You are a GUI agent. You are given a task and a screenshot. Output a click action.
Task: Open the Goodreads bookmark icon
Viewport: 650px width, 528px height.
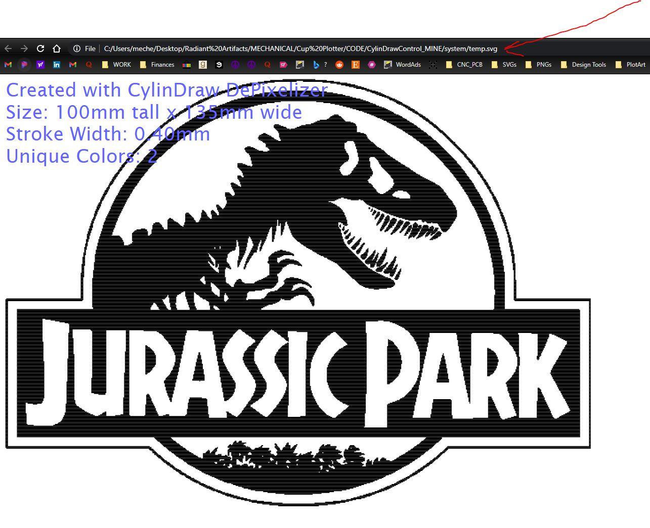203,64
